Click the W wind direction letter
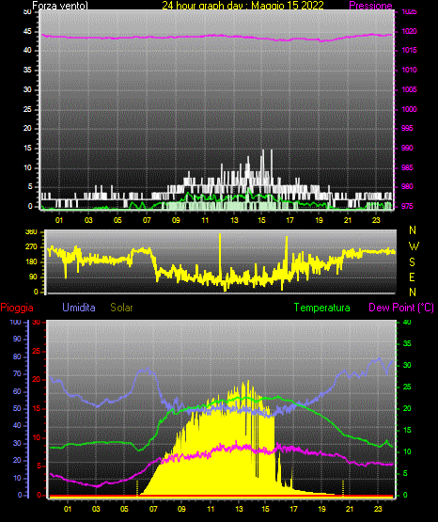Viewport: 438px width, 522px height. [x=414, y=246]
